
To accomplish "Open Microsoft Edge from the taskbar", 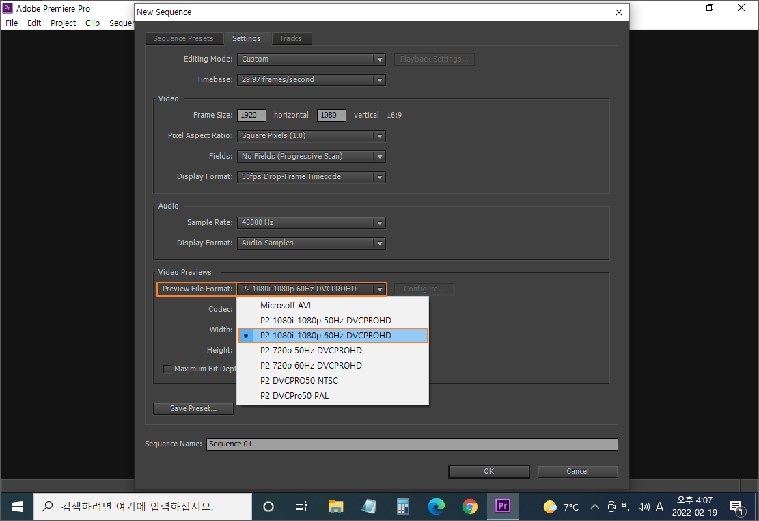I will click(x=436, y=507).
